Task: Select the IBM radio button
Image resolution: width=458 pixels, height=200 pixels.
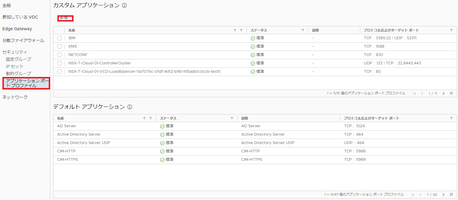Action: point(59,38)
